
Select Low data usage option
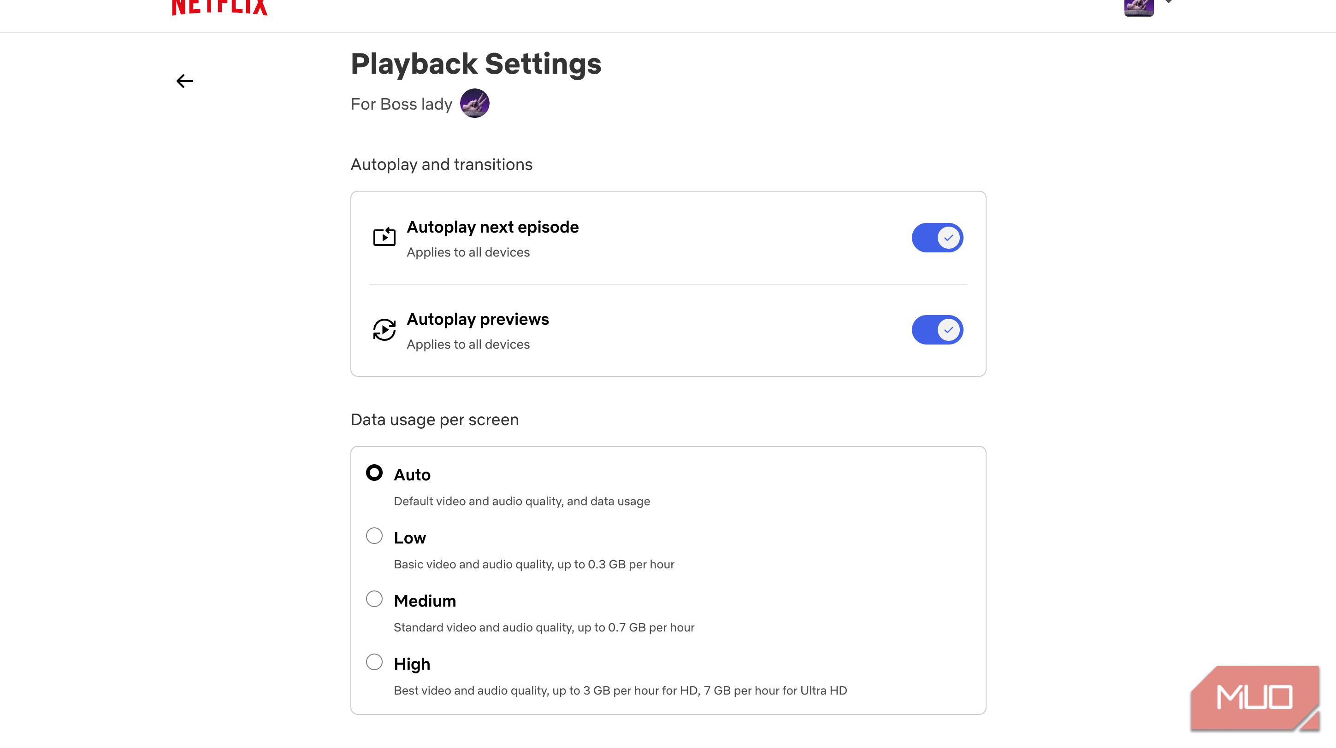pos(374,536)
